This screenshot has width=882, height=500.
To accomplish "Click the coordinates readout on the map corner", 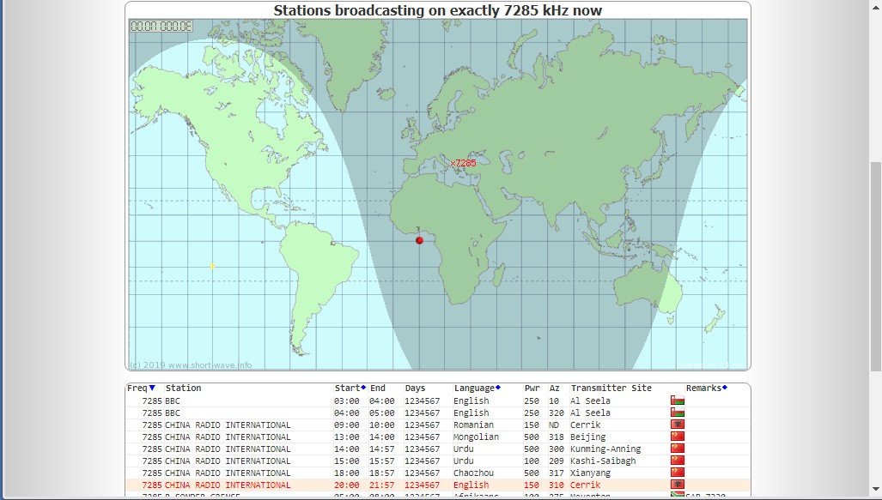I will point(161,26).
